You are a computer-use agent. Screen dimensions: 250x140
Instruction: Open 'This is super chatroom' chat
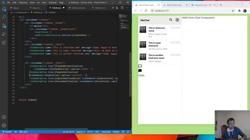pos(160,46)
